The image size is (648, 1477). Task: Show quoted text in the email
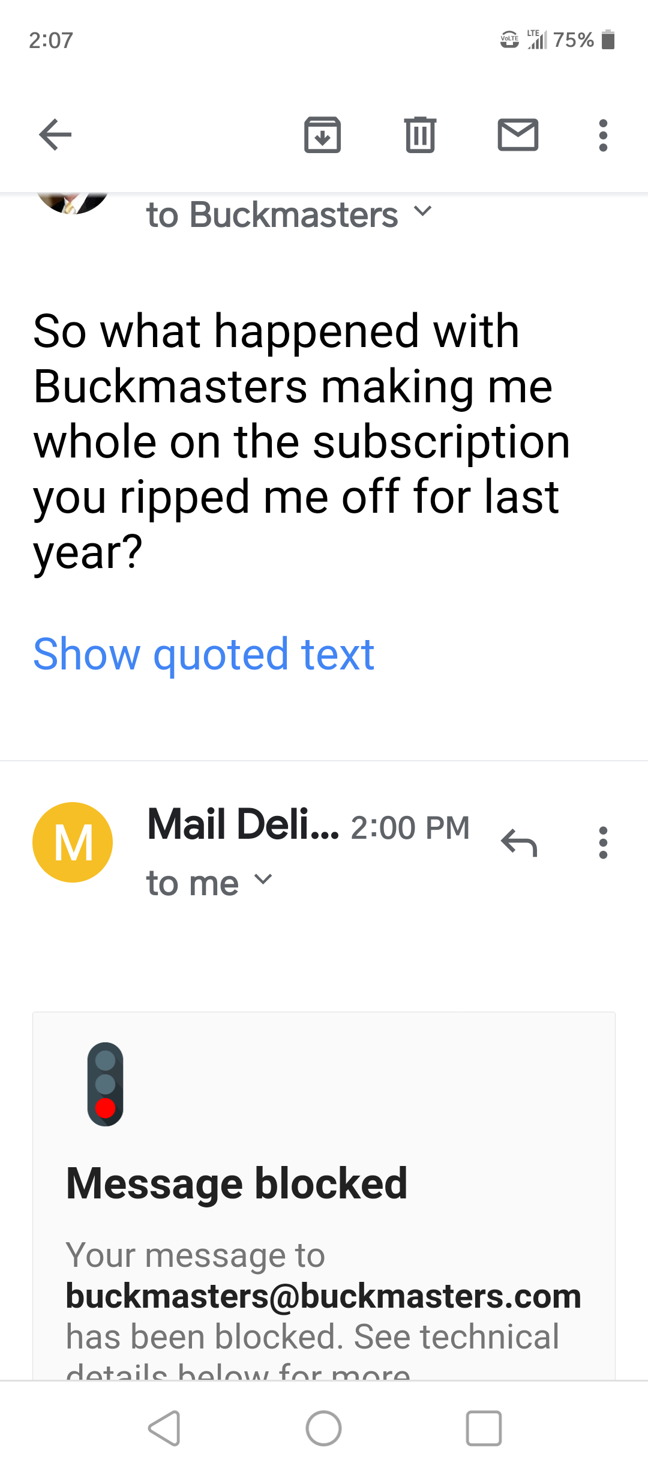[x=204, y=654]
